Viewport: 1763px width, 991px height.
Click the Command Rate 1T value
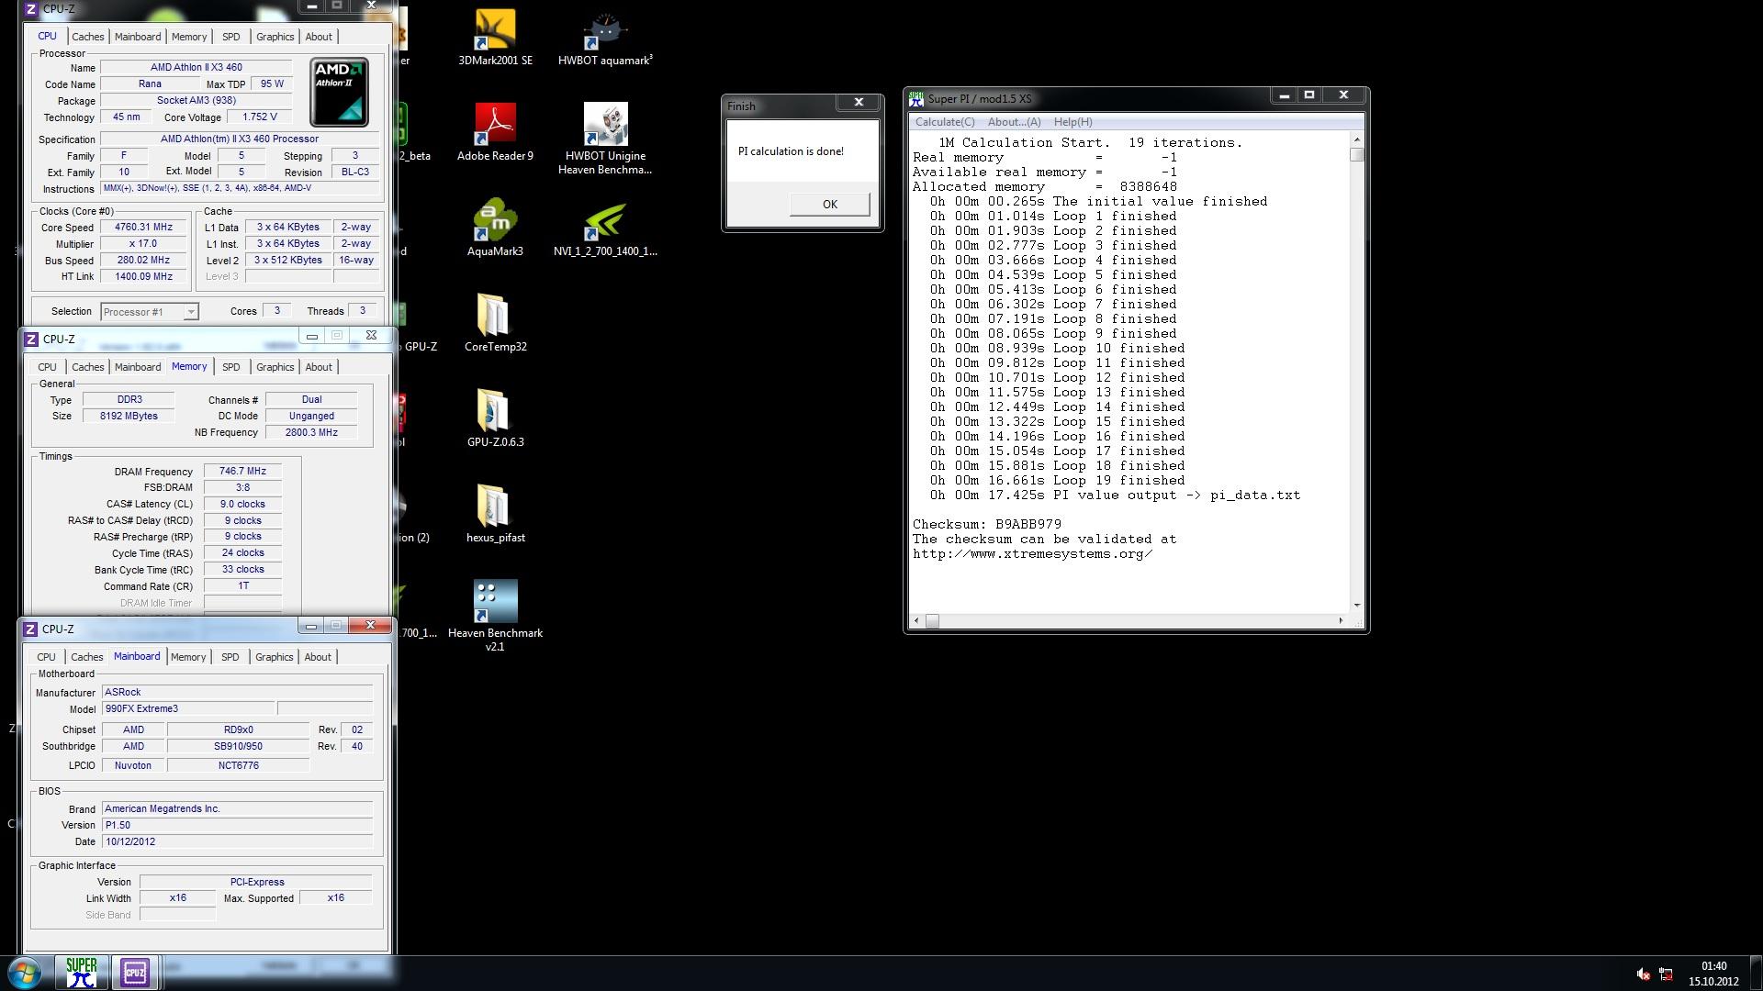click(x=242, y=585)
